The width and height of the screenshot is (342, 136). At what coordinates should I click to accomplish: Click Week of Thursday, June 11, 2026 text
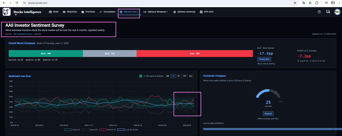(53, 43)
